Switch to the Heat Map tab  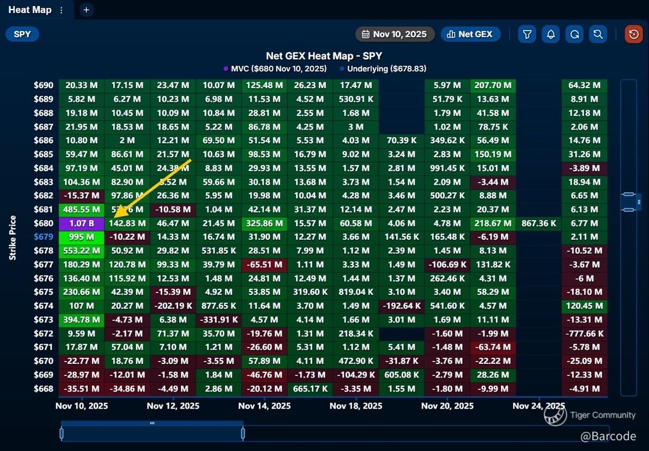click(x=30, y=10)
